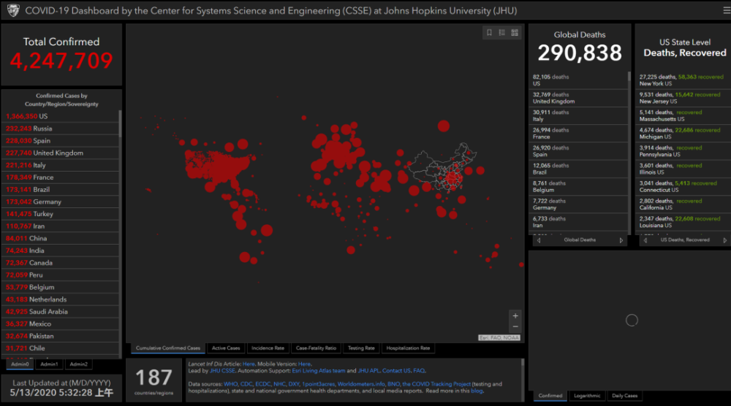Image resolution: width=731 pixels, height=406 pixels.
Task: Select Saudi Arabia in confirmed cases list
Action: point(61,312)
